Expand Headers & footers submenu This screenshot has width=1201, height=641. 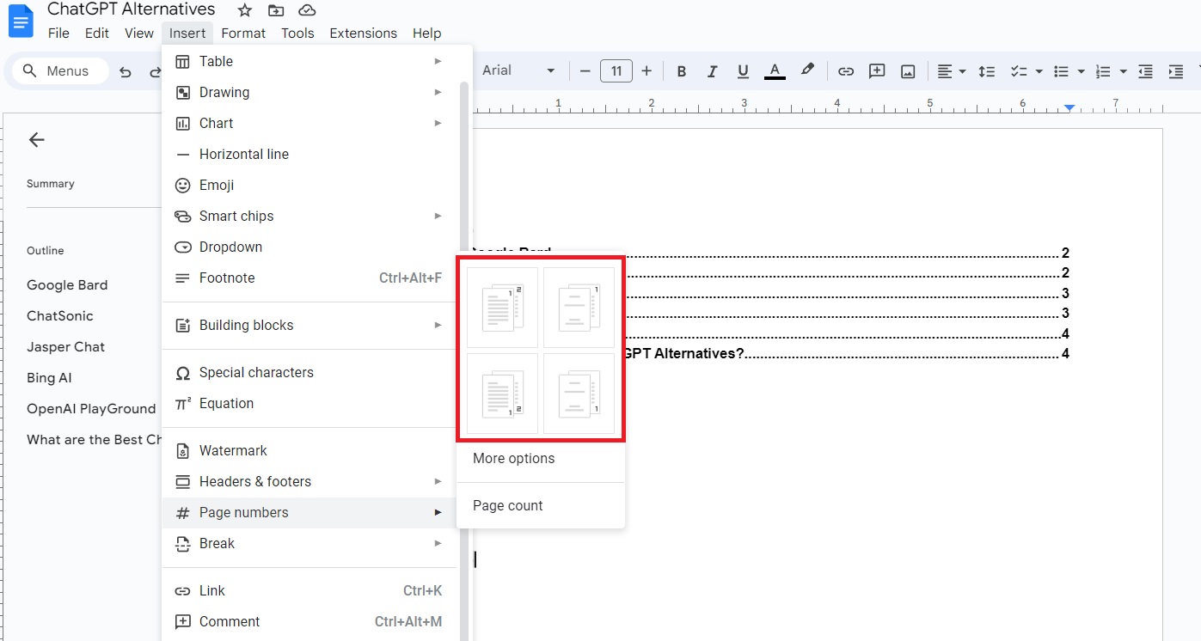[310, 481]
